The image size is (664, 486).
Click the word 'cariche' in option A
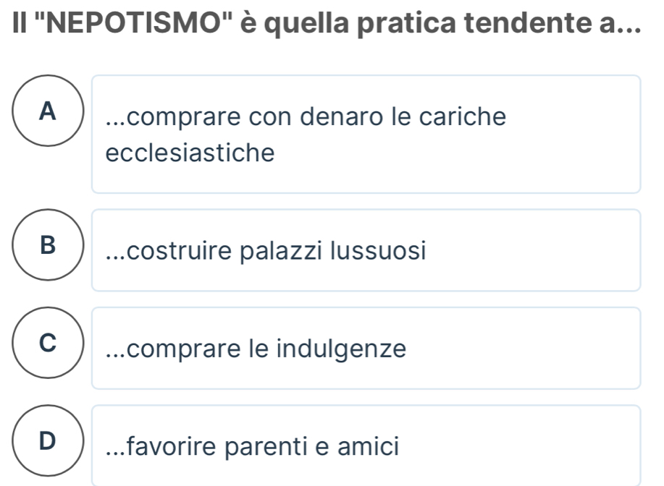463,116
